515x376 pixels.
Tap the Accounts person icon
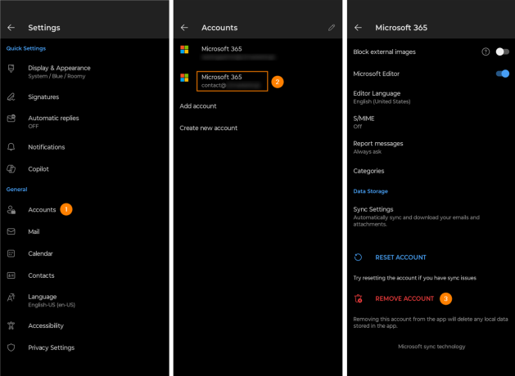pyautogui.click(x=11, y=209)
